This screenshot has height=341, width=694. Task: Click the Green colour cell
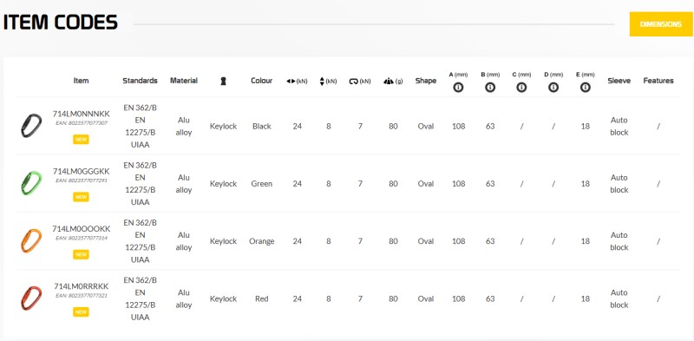[x=262, y=184]
